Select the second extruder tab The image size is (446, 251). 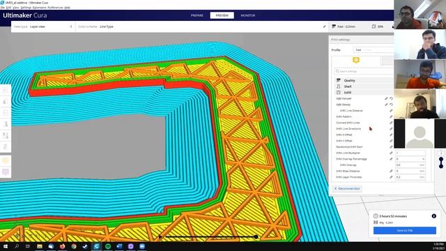pos(388,61)
